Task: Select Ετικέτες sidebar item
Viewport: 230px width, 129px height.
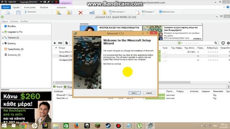Action: (x=11, y=43)
